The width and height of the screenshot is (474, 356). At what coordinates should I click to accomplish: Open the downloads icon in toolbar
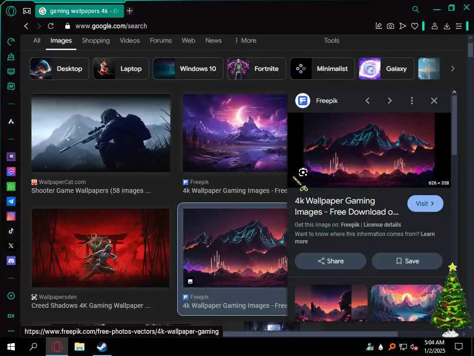(447, 26)
